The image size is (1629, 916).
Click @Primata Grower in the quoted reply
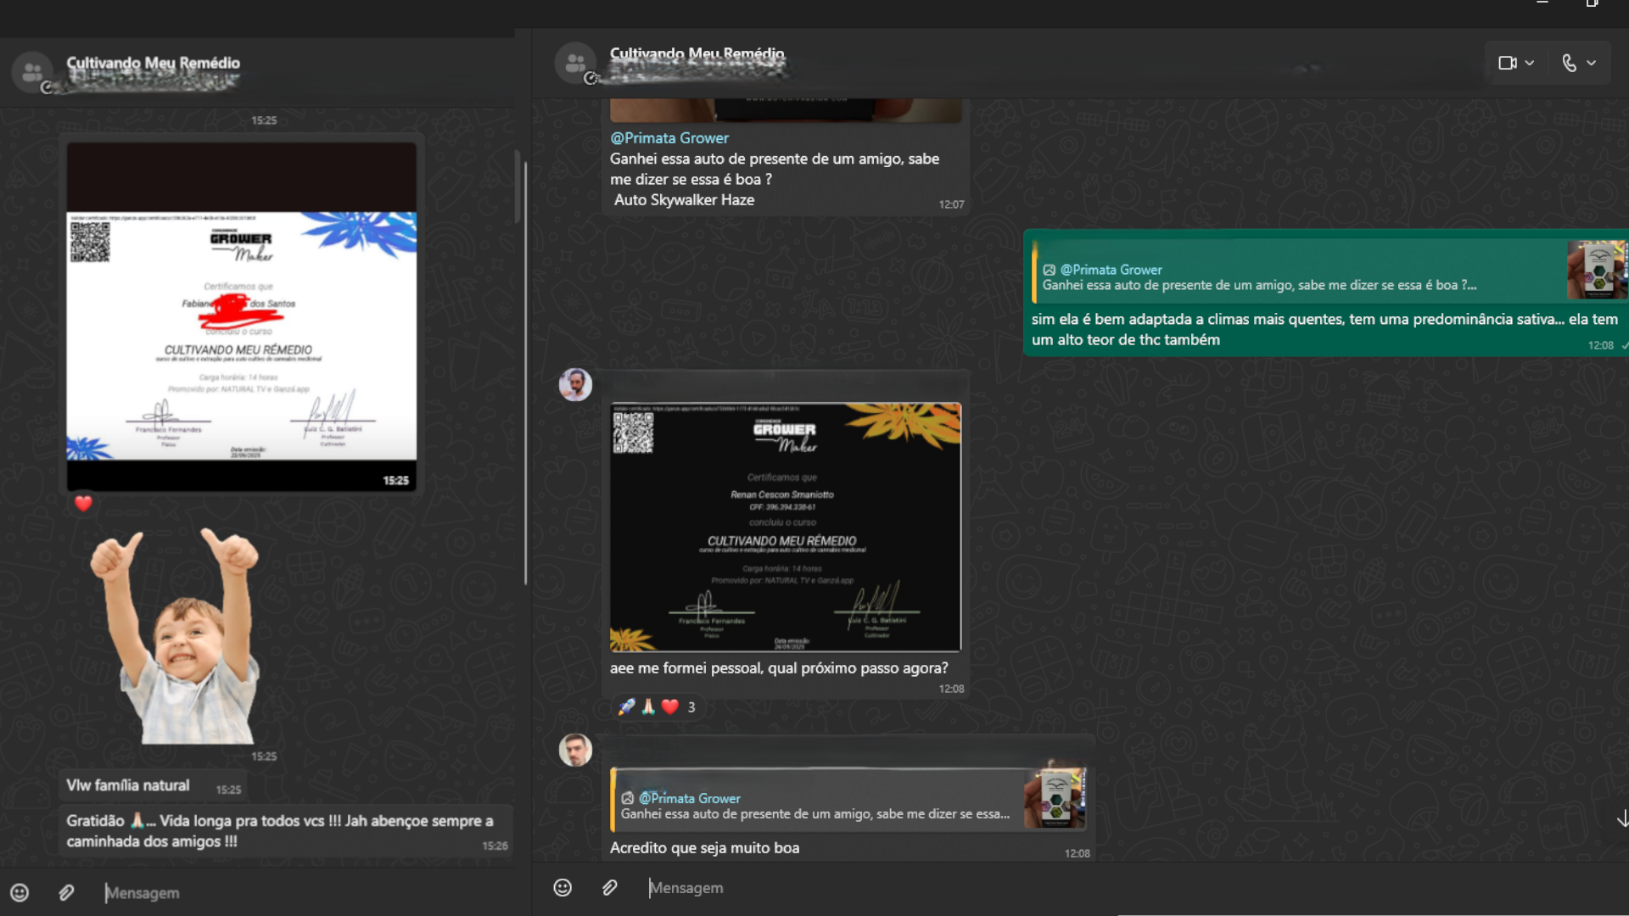pos(689,798)
